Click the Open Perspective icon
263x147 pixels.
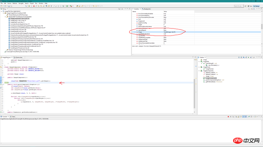245,6
